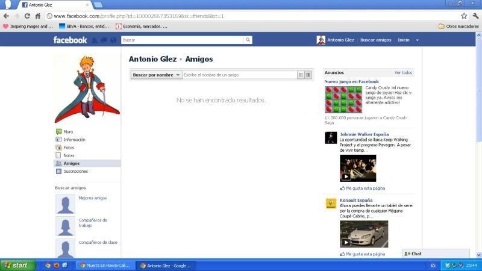Go to Inicio in top bar
This screenshot has height=271, width=482.
[403, 40]
